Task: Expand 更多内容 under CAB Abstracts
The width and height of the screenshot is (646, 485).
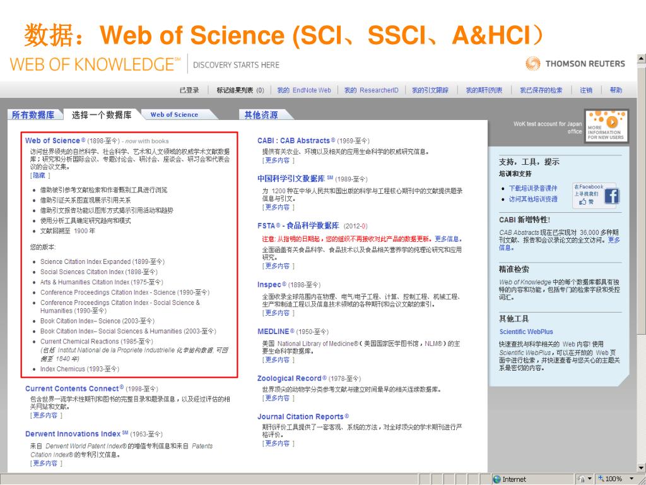Action: pos(278,160)
